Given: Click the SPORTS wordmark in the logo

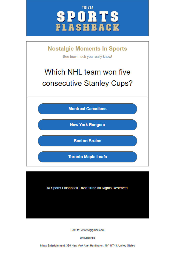Looking at the screenshot, I should tap(87, 17).
